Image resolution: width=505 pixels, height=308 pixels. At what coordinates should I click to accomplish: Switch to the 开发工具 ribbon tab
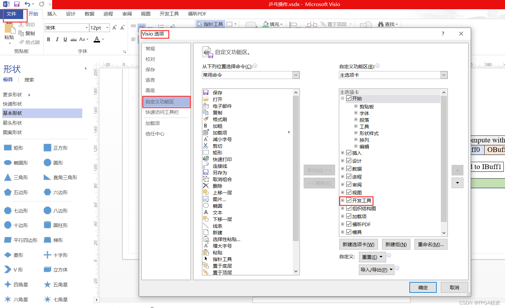(169, 14)
